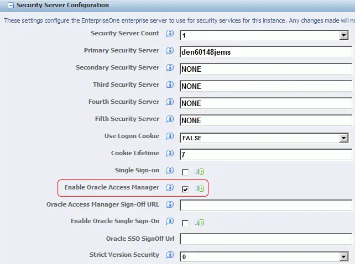The width and height of the screenshot is (355, 264).
Task: Click Fourth Security Server text box
Action: click(x=266, y=103)
